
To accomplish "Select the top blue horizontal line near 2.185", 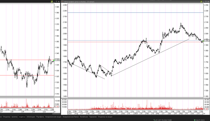I will point(136,13).
